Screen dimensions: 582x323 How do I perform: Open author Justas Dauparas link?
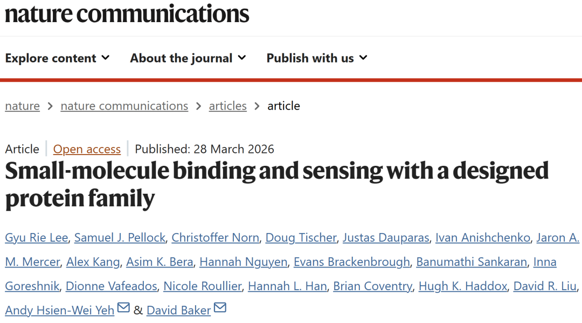click(x=386, y=237)
